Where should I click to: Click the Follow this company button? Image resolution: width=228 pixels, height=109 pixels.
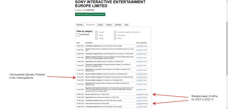82,14
